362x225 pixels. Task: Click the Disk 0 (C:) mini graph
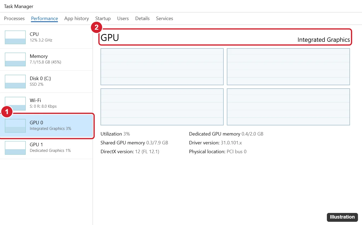(x=15, y=81)
